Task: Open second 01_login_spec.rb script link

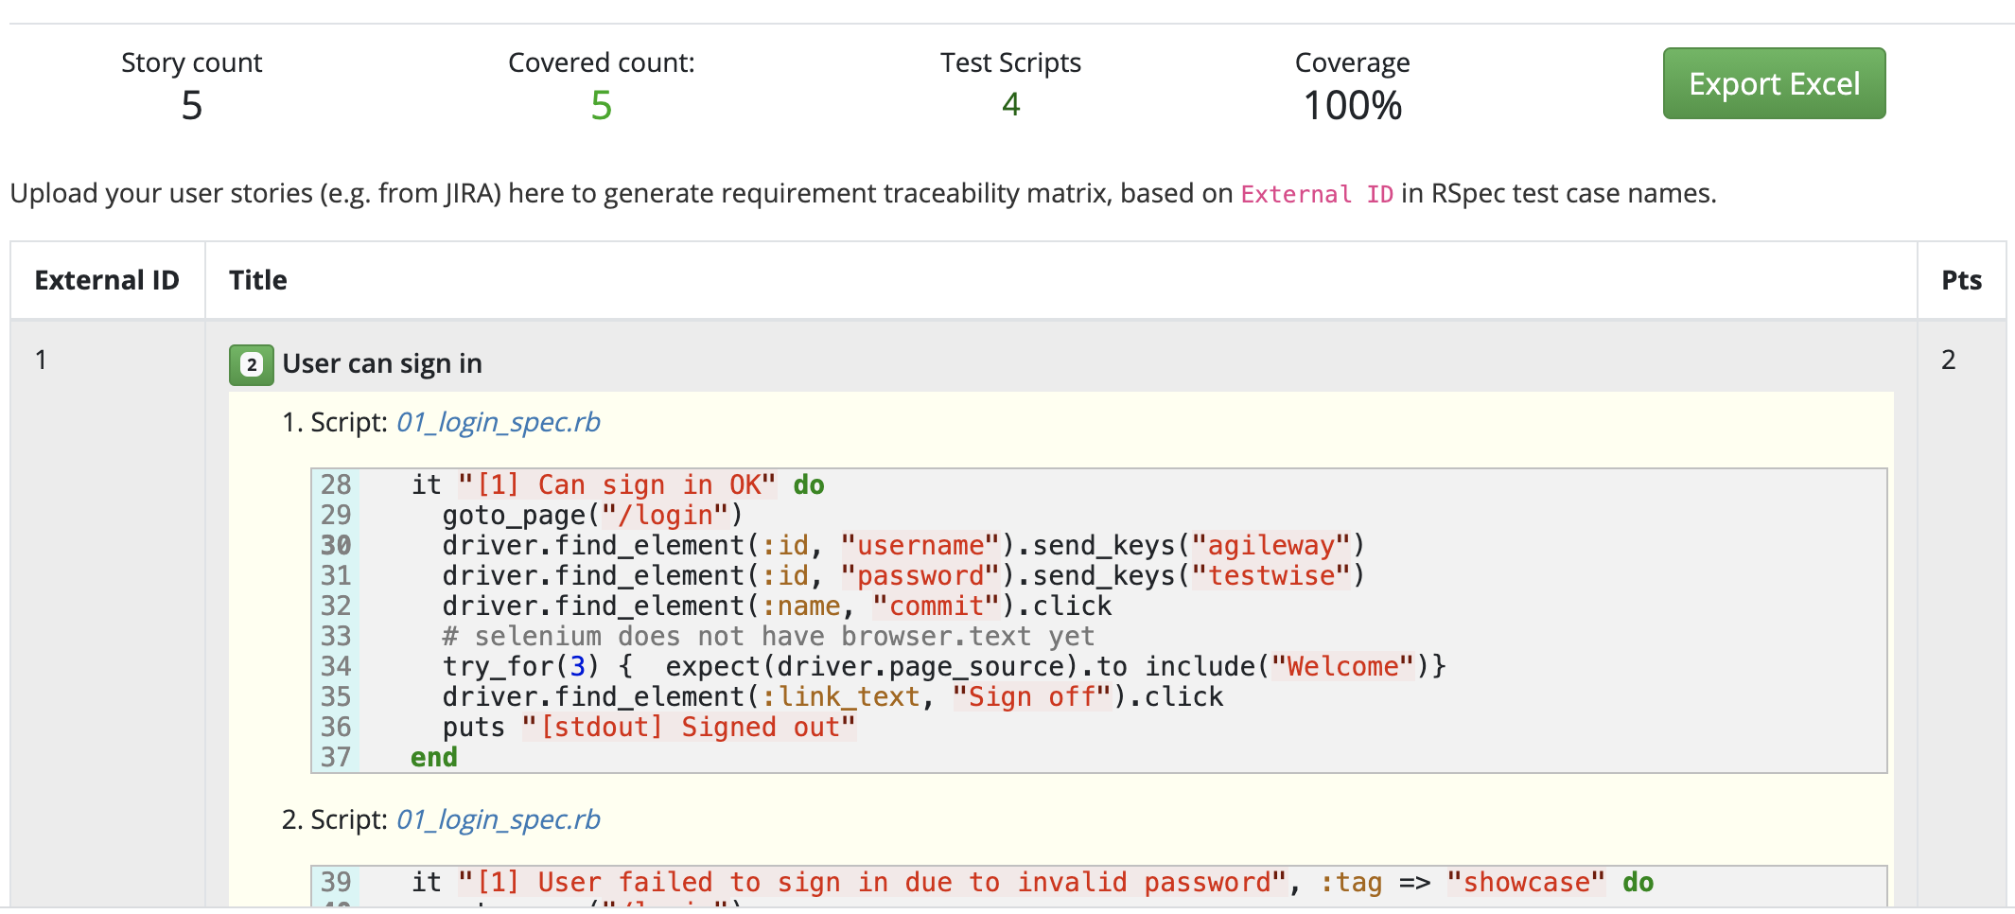Action: (x=498, y=819)
